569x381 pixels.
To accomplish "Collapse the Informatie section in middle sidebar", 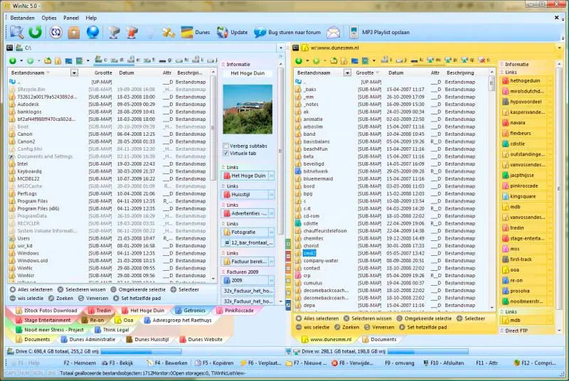I will (x=223, y=64).
